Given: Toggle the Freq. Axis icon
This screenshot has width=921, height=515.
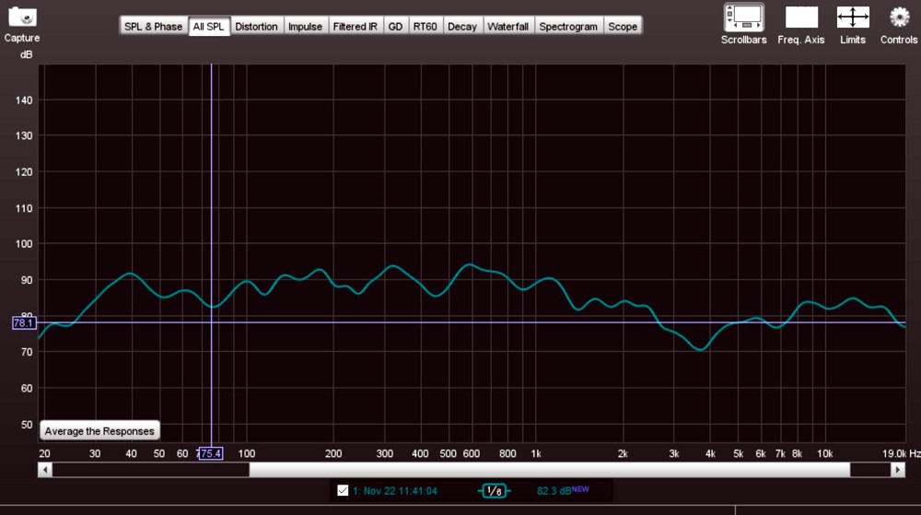Looking at the screenshot, I should (x=801, y=17).
